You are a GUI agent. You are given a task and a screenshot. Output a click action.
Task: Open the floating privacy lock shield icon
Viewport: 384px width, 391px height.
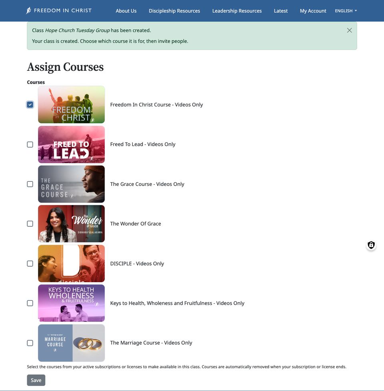click(x=371, y=245)
